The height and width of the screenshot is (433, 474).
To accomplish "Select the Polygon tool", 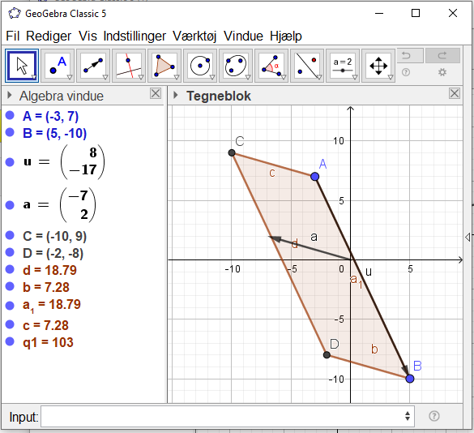I will pos(164,66).
